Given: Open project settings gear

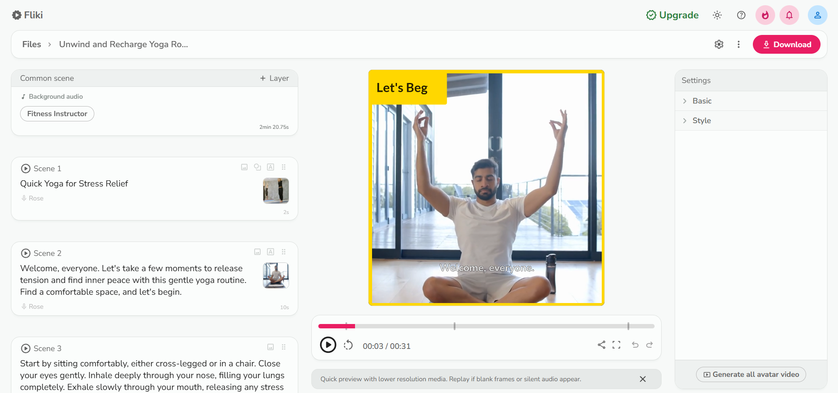Looking at the screenshot, I should (719, 44).
